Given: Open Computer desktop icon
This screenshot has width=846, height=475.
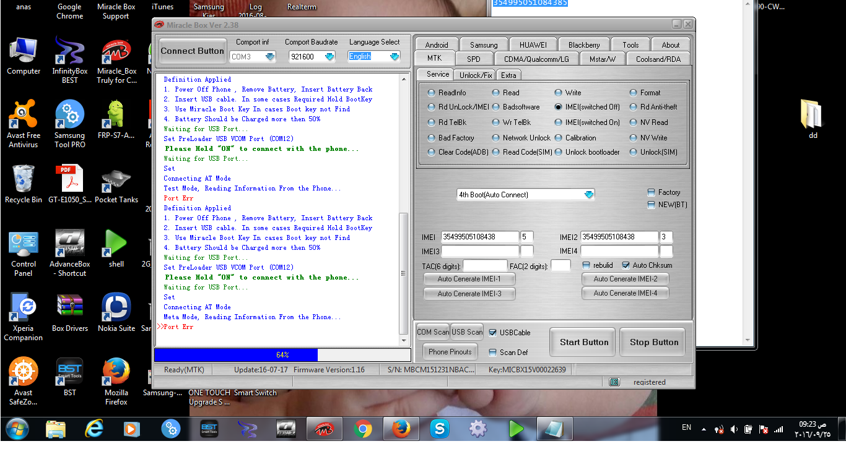Looking at the screenshot, I should point(24,56).
